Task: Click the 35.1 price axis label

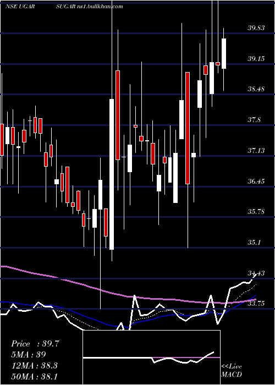Action: tap(254, 243)
